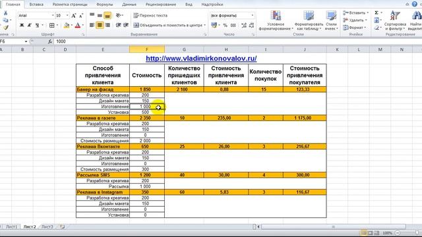Click the Fill down icon
Screen dimensions: 422x237
pyautogui.click(x=377, y=20)
